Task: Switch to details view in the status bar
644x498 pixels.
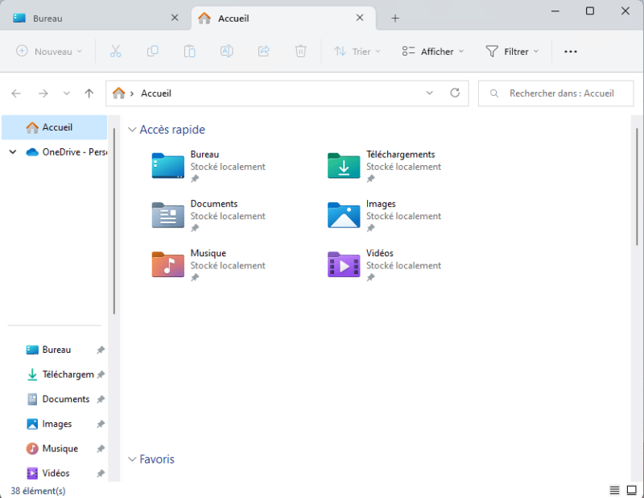Action: point(615,490)
